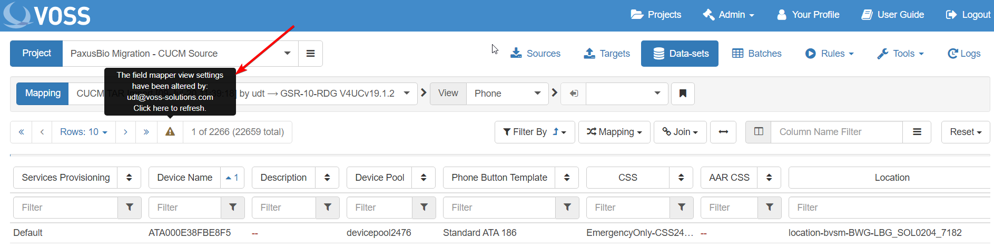Open the View Phone dropdown
Image resolution: width=994 pixels, height=248 pixels.
pos(507,94)
